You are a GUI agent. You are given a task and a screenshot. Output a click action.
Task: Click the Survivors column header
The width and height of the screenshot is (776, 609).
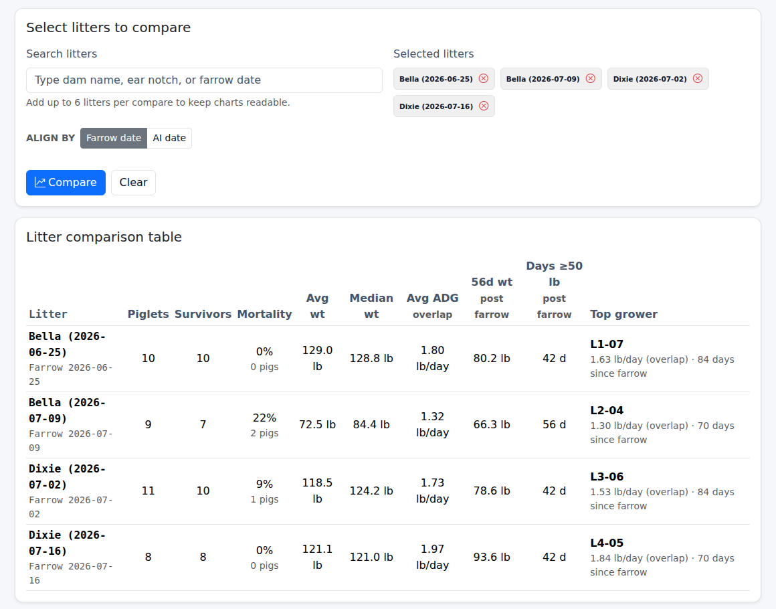(x=203, y=314)
